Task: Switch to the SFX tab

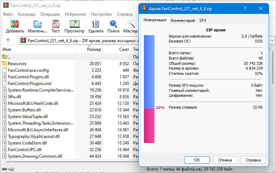Action: pyautogui.click(x=203, y=21)
